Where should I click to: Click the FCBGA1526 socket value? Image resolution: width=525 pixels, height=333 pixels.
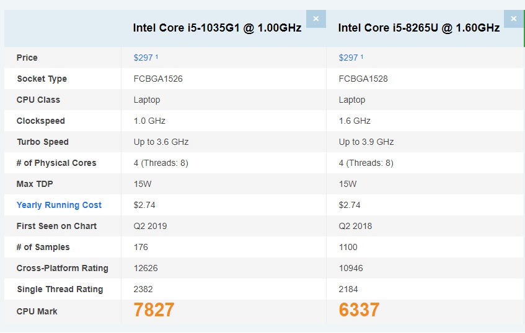click(158, 79)
